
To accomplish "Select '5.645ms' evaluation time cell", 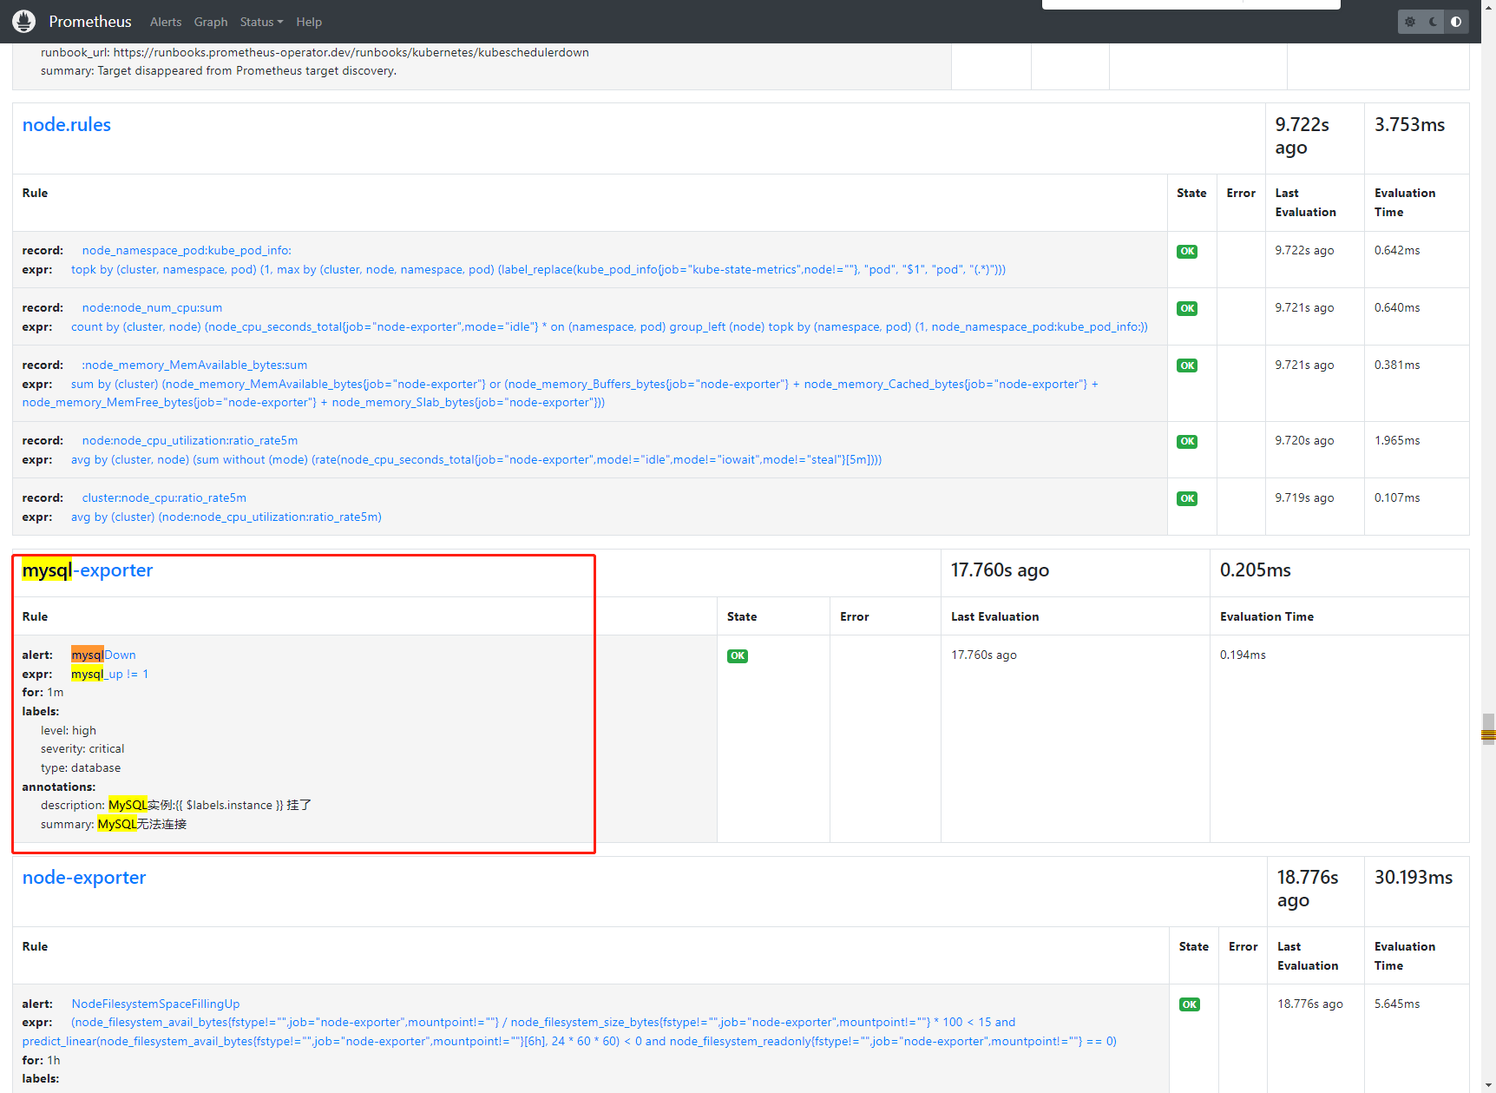I will coord(1397,1004).
